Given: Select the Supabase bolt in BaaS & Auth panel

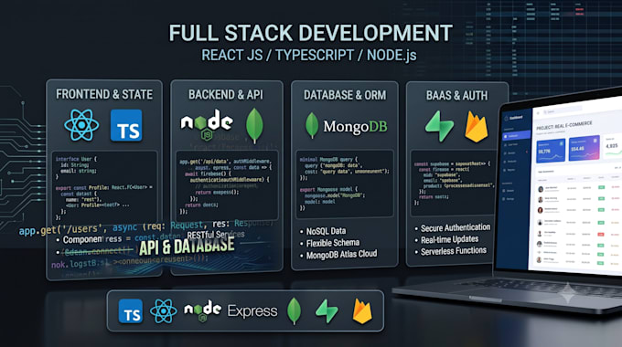Looking at the screenshot, I should [x=440, y=126].
